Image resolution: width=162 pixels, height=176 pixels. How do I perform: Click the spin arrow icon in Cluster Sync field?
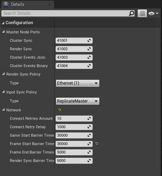pyautogui.click(x=89, y=40)
